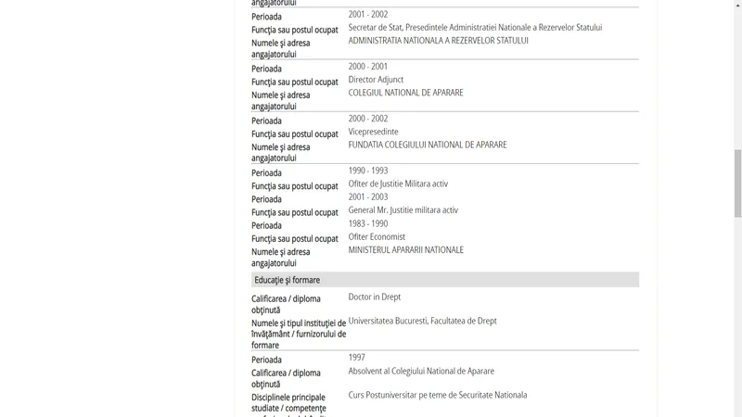Click the 'Ofiter Economist' position text
This screenshot has height=417, width=742.
click(377, 237)
